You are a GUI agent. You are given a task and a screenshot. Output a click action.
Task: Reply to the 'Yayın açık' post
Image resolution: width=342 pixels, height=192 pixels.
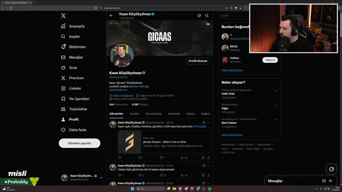(x=119, y=158)
